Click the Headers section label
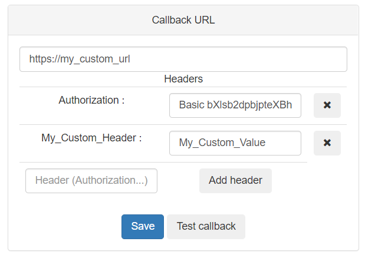This screenshot has width=365, height=258. coord(183,79)
